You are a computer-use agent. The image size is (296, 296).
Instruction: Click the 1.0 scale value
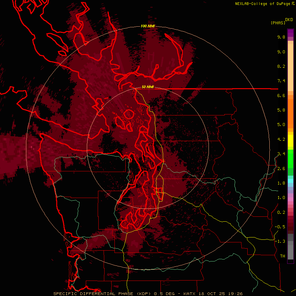pyautogui.click(x=281, y=198)
